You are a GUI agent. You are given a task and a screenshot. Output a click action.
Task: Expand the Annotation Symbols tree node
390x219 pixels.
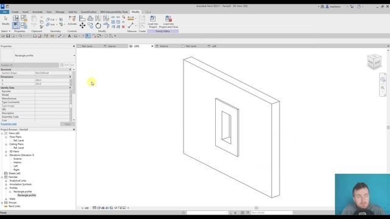click(6, 184)
